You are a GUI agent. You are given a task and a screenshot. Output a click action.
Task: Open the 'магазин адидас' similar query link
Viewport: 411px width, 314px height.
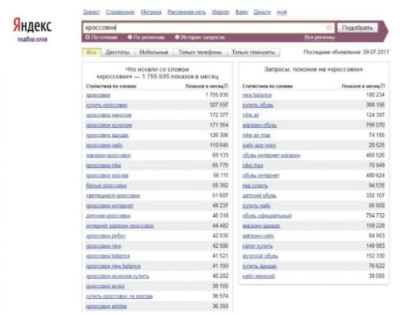[262, 226]
